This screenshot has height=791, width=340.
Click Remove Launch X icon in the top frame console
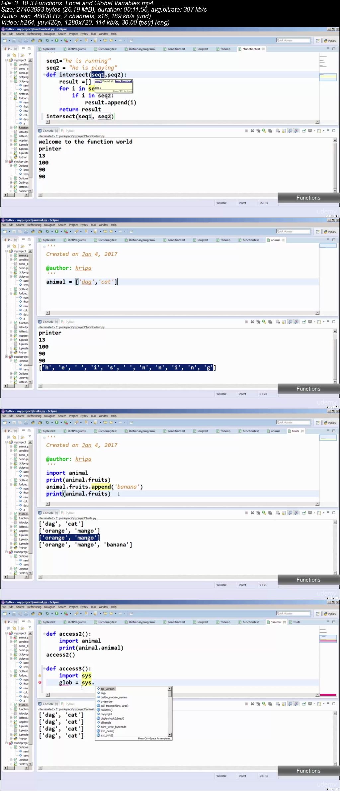click(x=252, y=131)
